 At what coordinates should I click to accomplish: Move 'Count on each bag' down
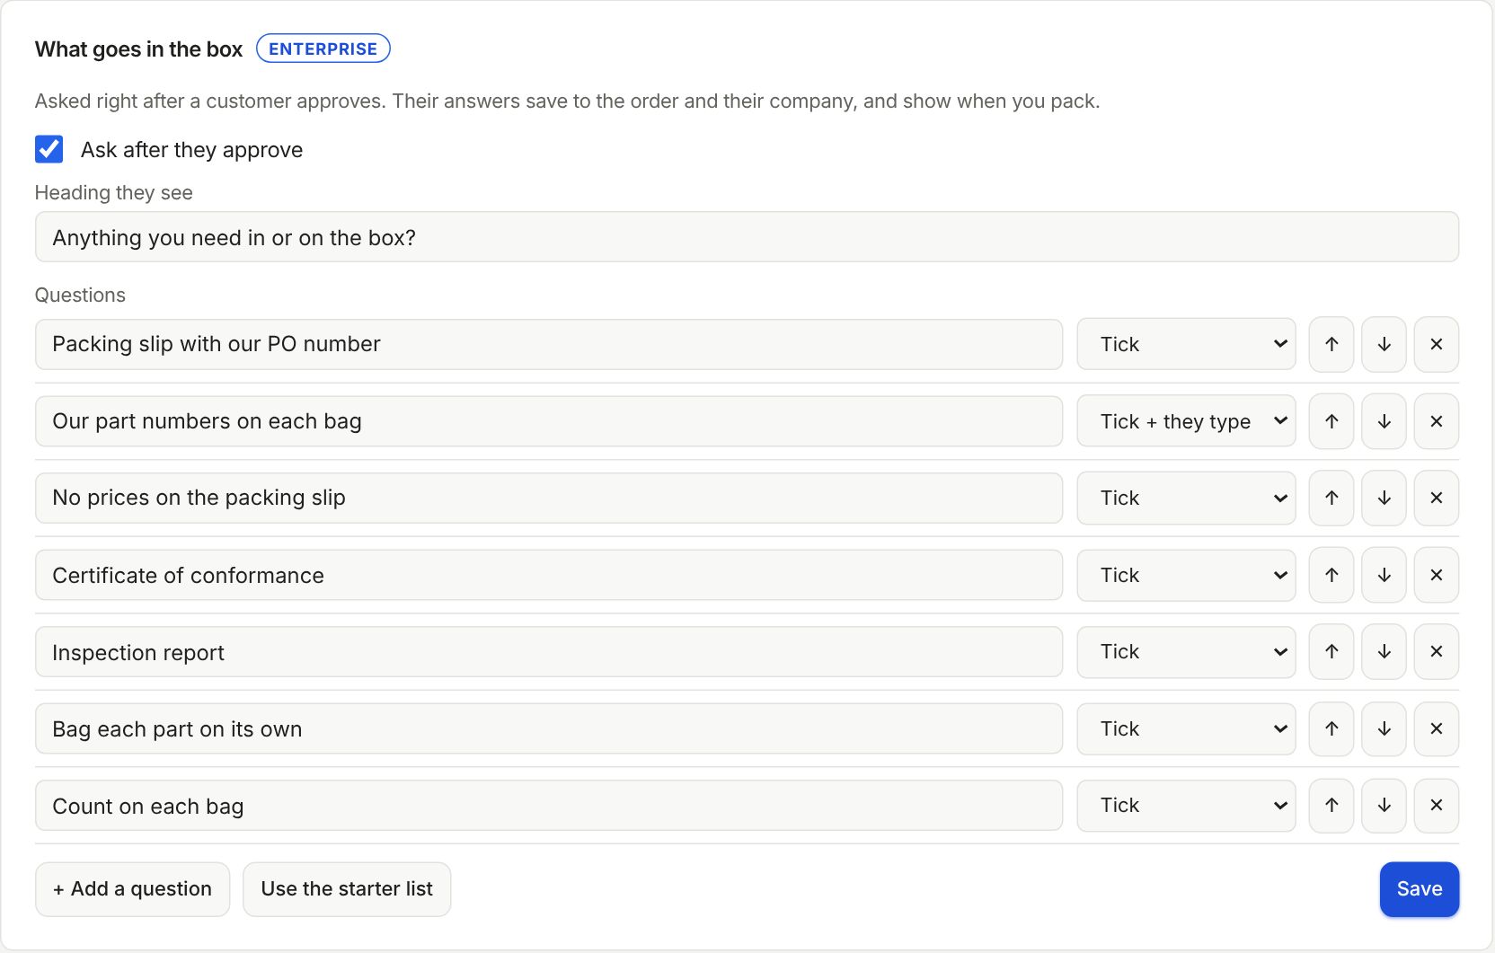[1384, 806]
